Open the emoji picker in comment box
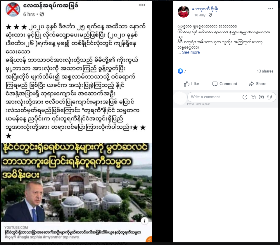This screenshot has width=280, height=245. (245, 97)
